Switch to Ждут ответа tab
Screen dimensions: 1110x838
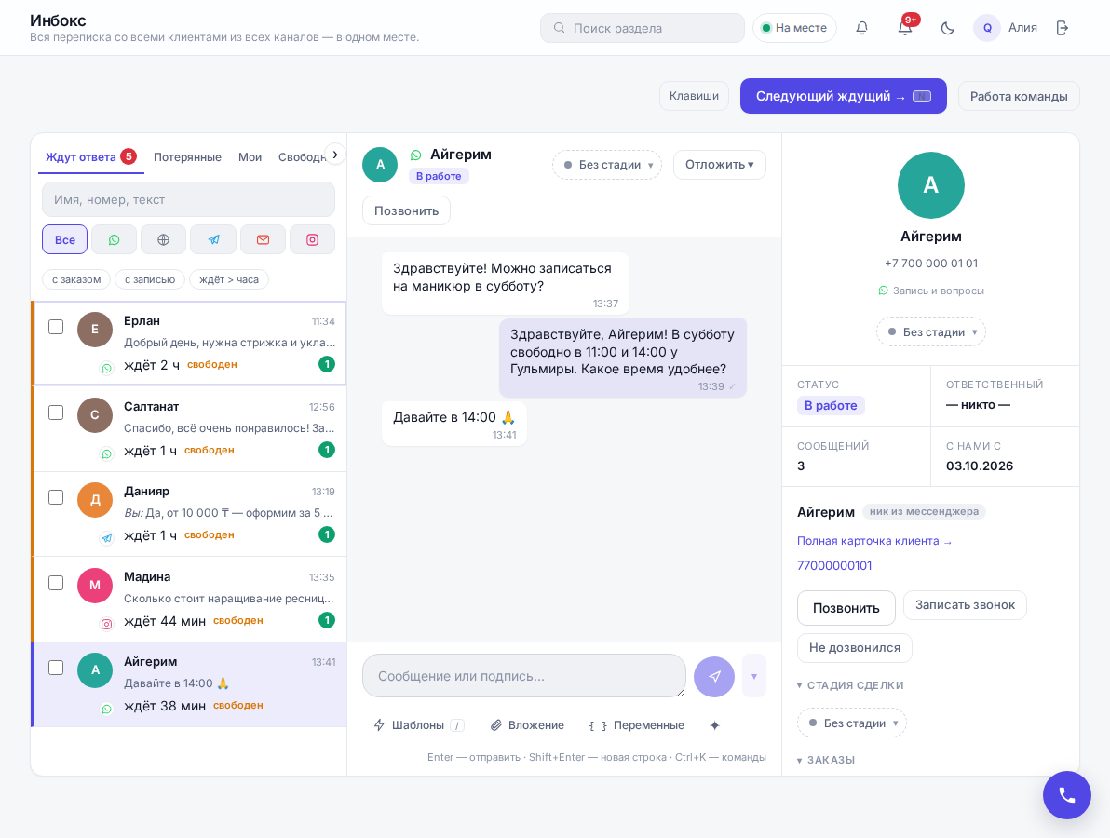pyautogui.click(x=90, y=157)
